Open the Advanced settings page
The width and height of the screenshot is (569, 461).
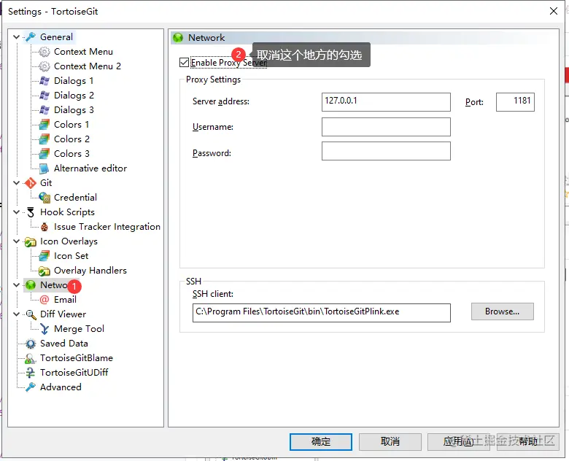[61, 387]
